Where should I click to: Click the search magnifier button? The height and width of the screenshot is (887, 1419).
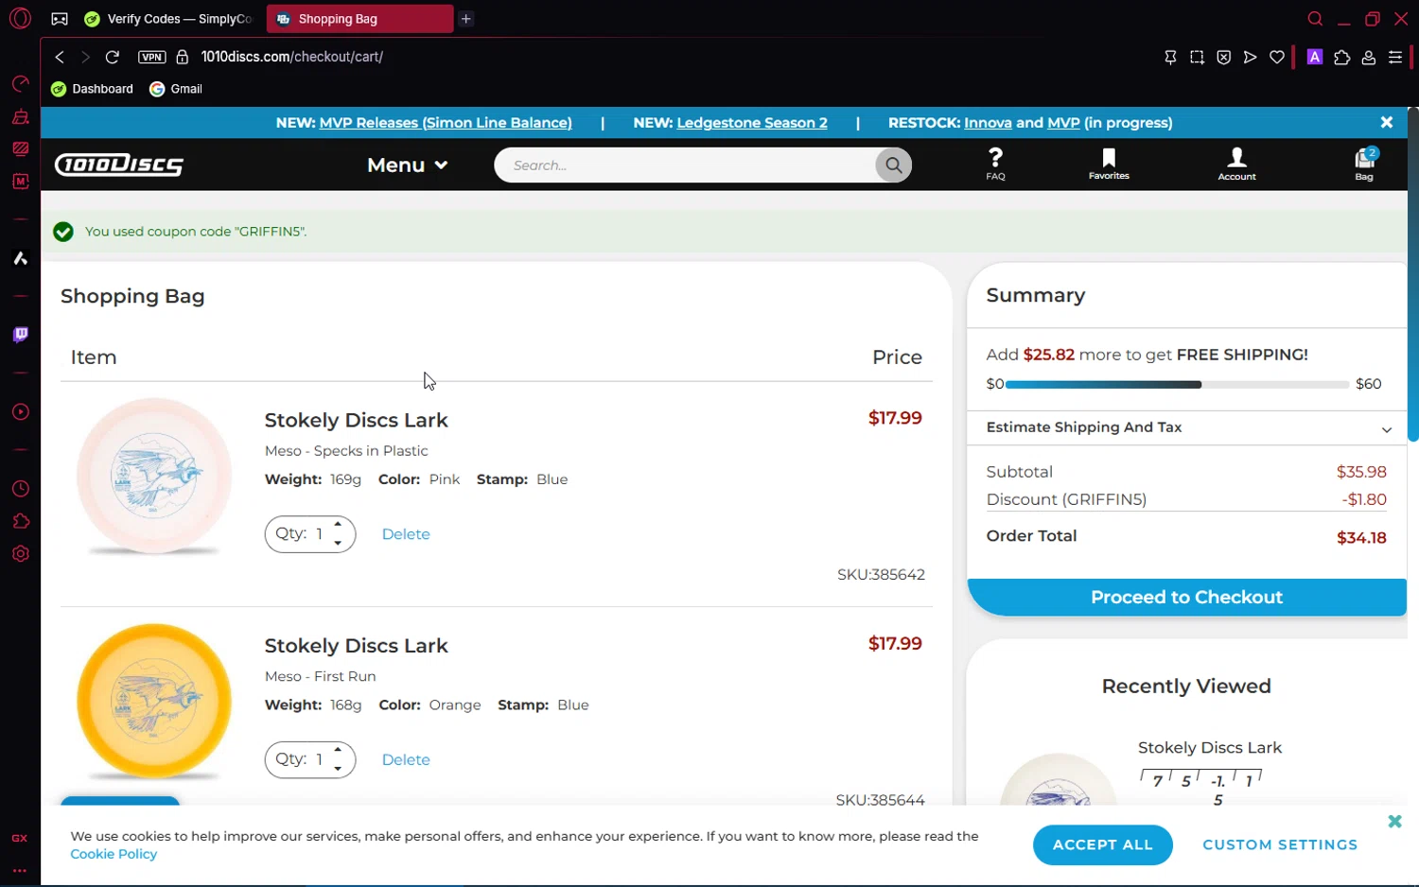pos(893,165)
